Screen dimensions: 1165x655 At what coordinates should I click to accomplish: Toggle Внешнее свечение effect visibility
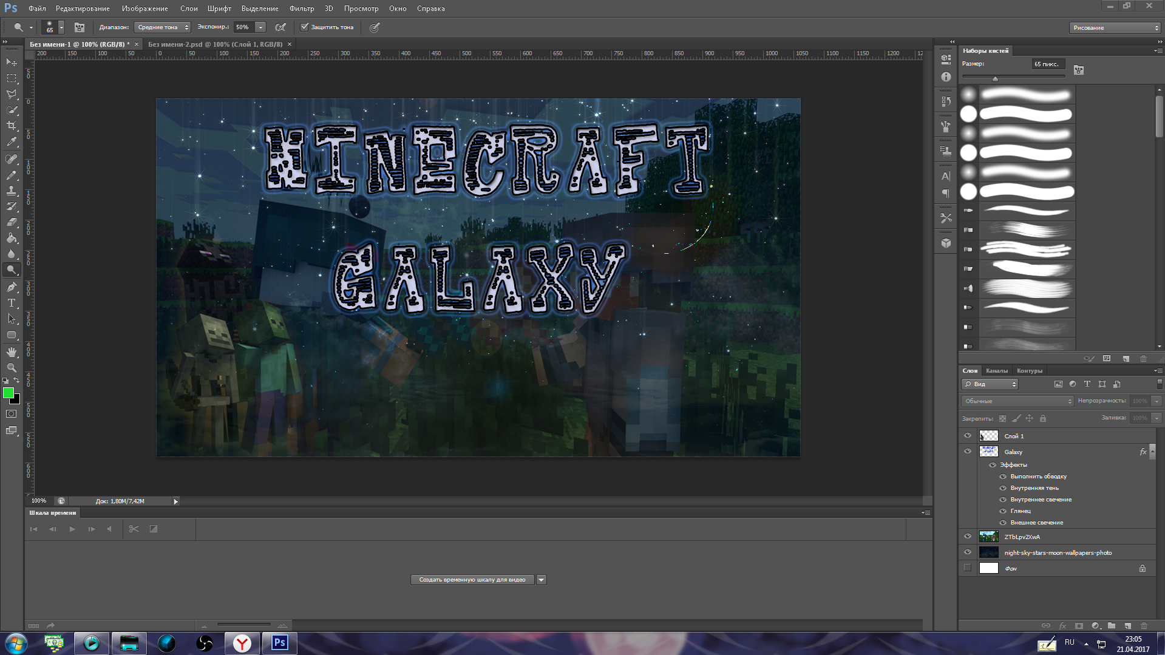click(x=1003, y=523)
